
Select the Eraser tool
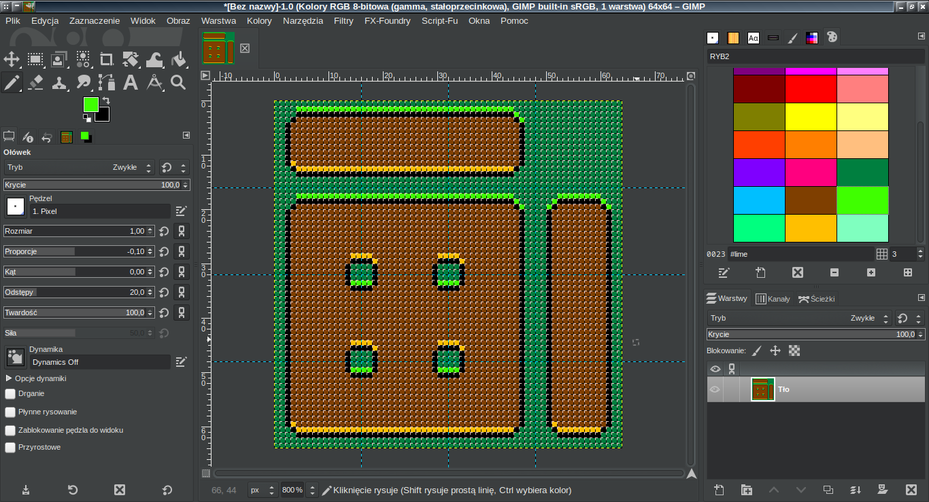coord(35,83)
